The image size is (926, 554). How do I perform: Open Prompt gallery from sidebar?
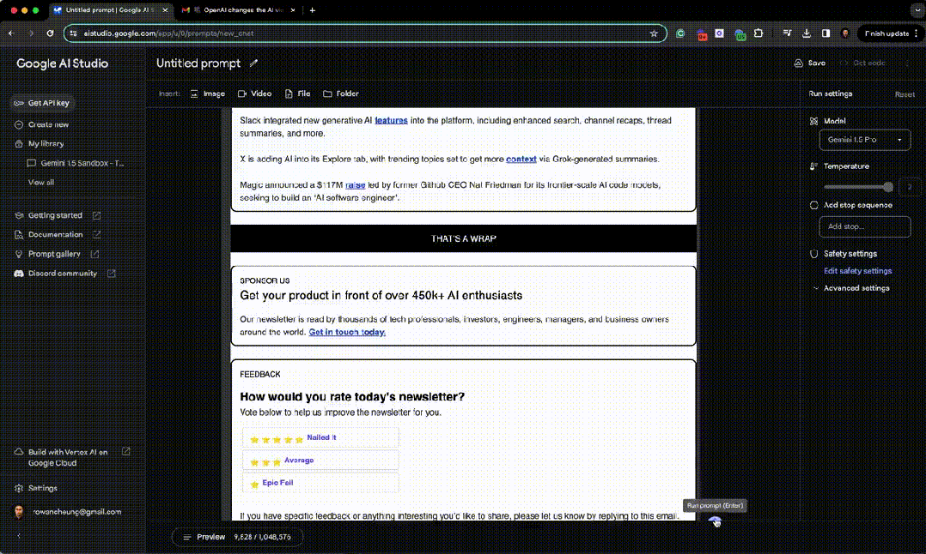(54, 254)
